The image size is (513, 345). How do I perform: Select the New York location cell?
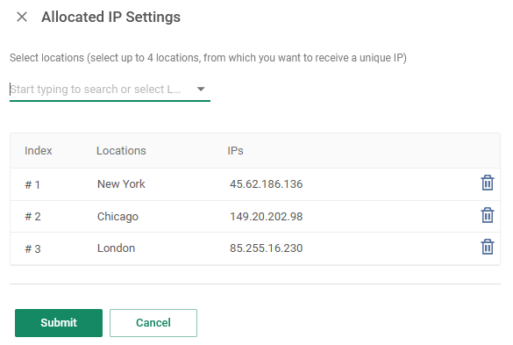tap(121, 184)
